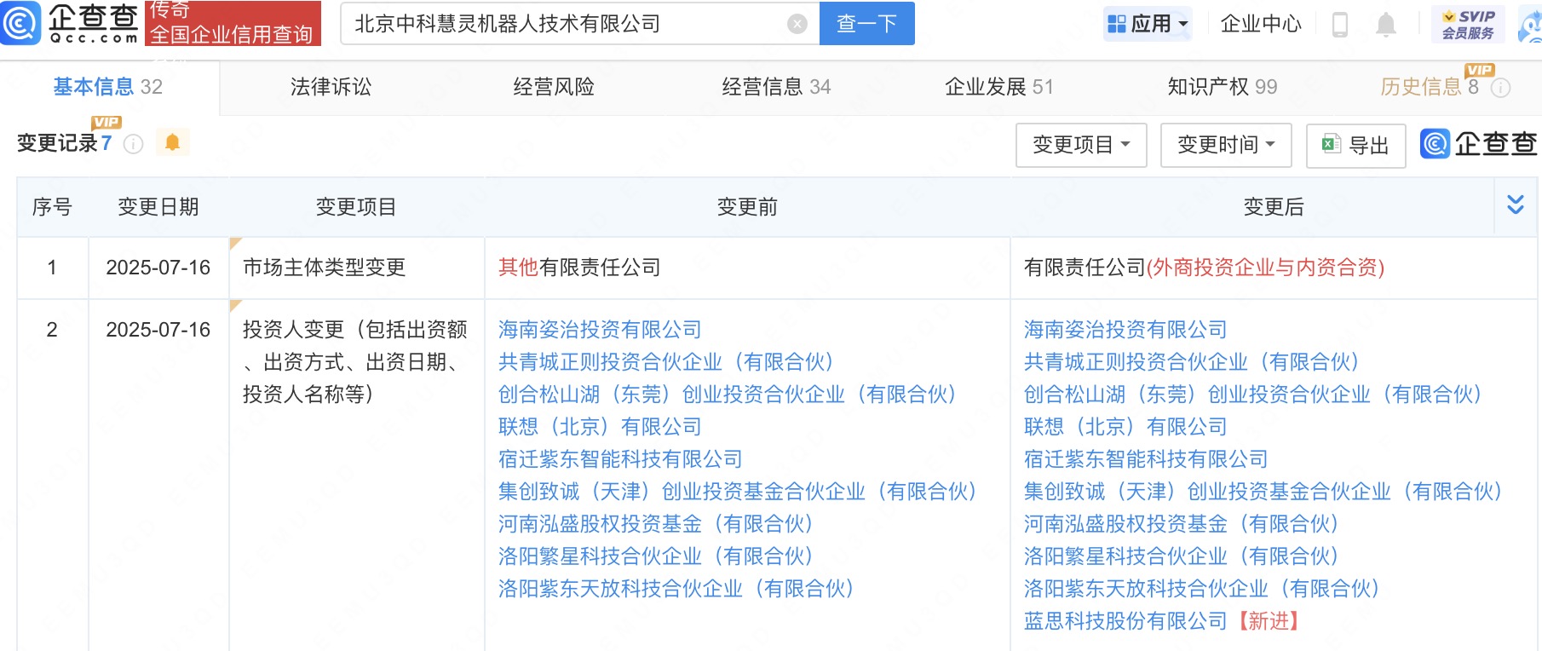
Task: Open 企业中心
Action: point(1261,24)
